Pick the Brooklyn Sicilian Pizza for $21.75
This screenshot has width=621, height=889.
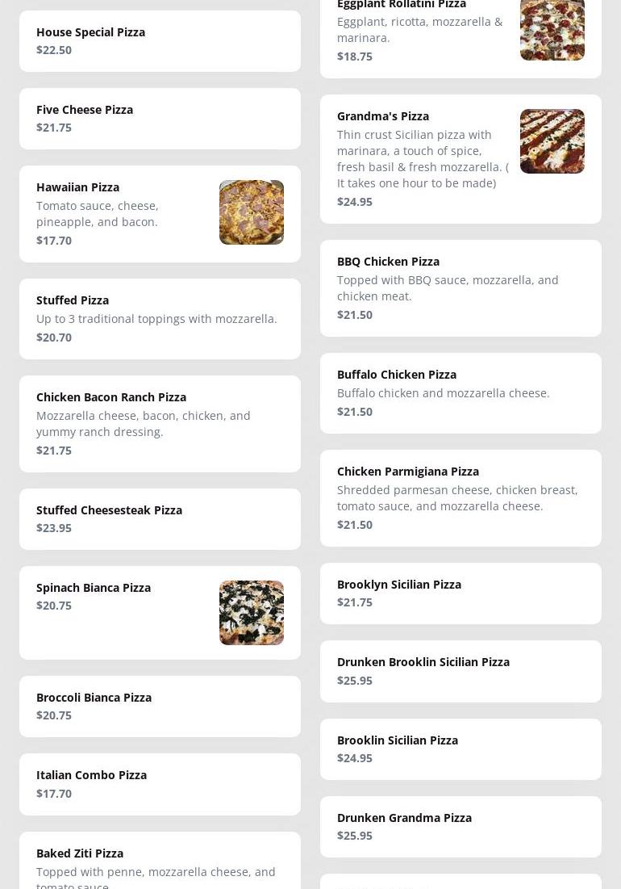(461, 593)
